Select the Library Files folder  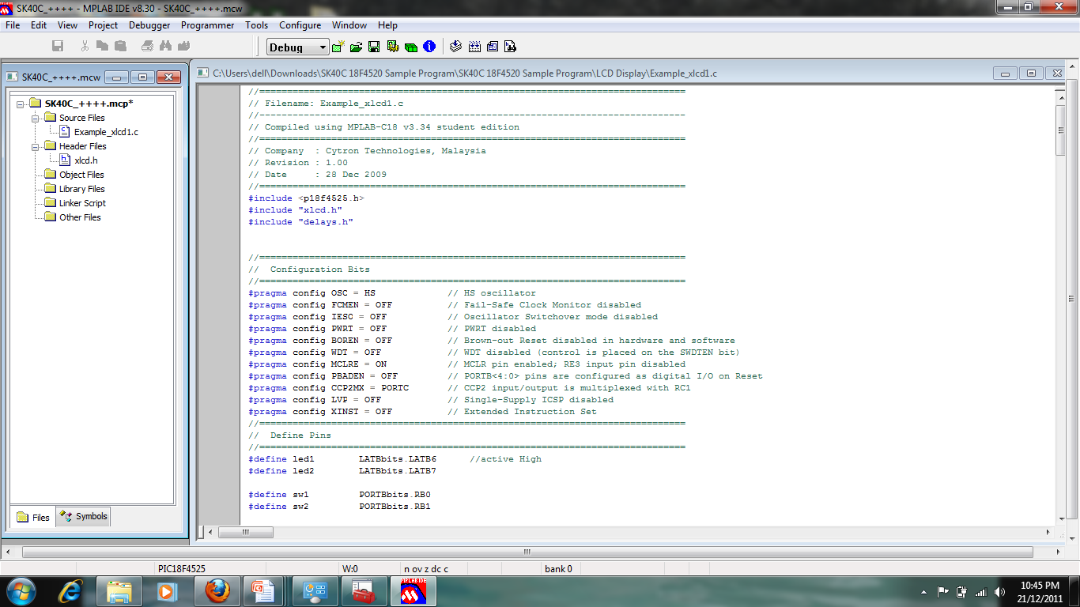click(x=81, y=189)
